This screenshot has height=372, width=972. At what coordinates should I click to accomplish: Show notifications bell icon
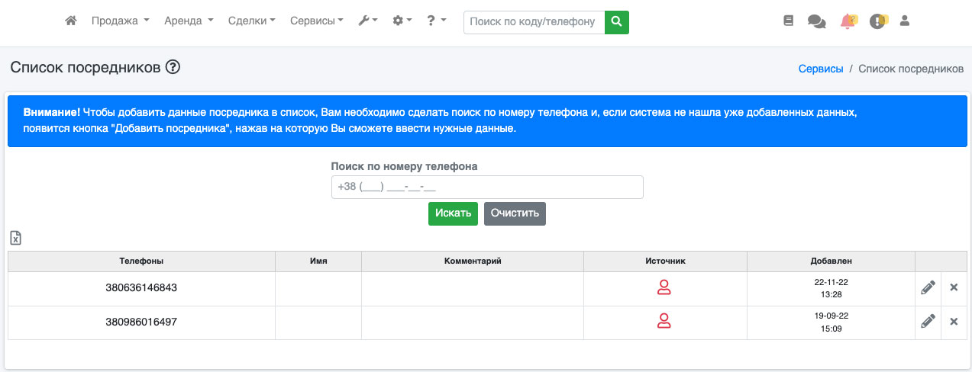(x=848, y=21)
